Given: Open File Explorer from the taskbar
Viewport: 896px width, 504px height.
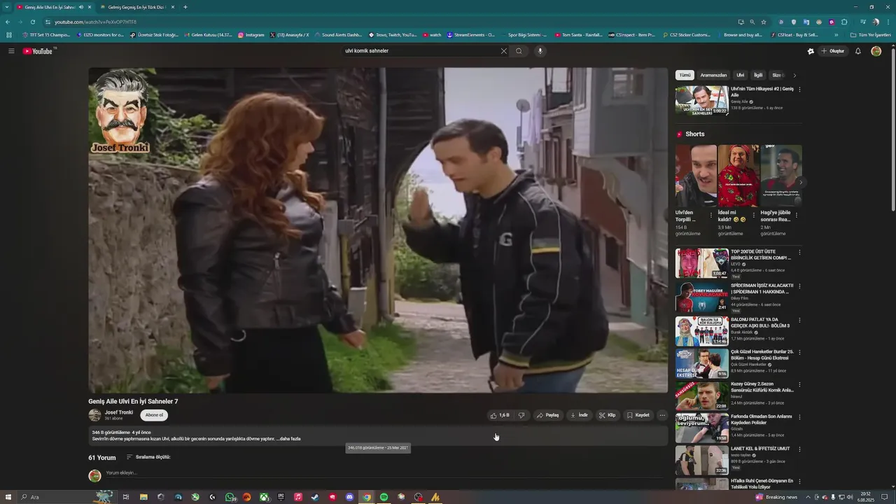Looking at the screenshot, I should point(143,497).
